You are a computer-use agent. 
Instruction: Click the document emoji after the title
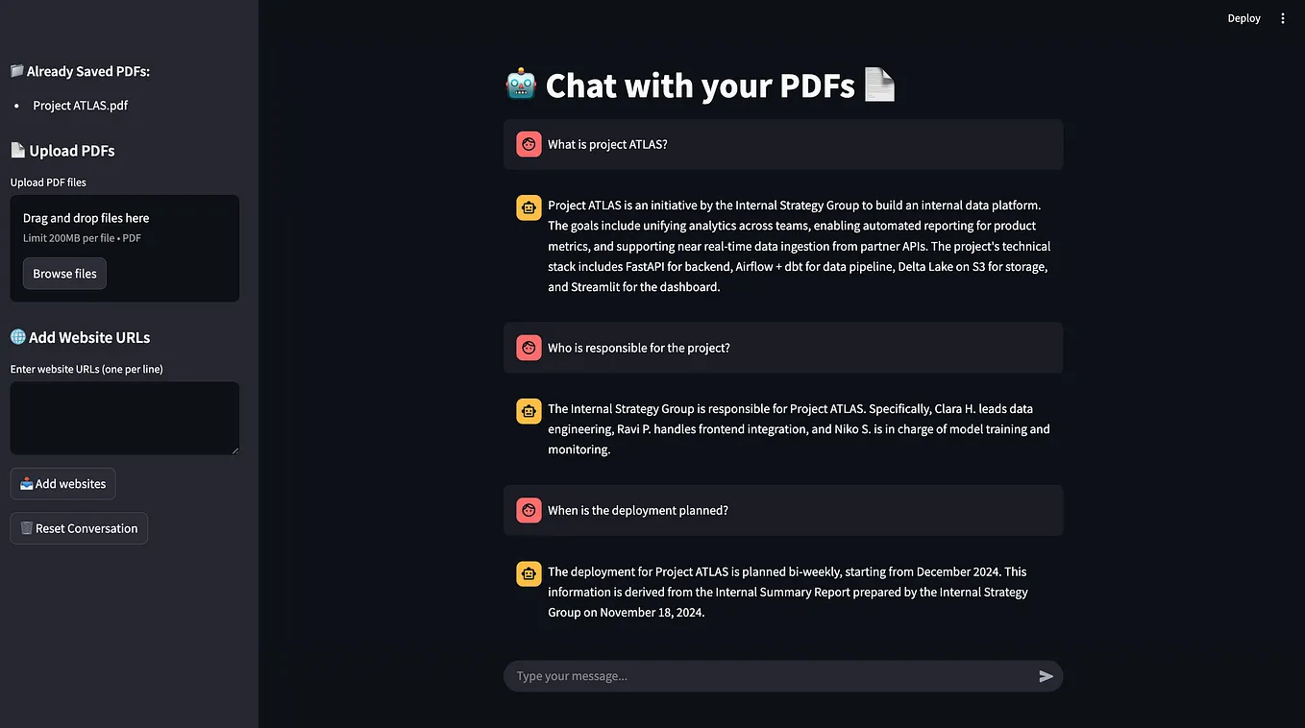(879, 85)
